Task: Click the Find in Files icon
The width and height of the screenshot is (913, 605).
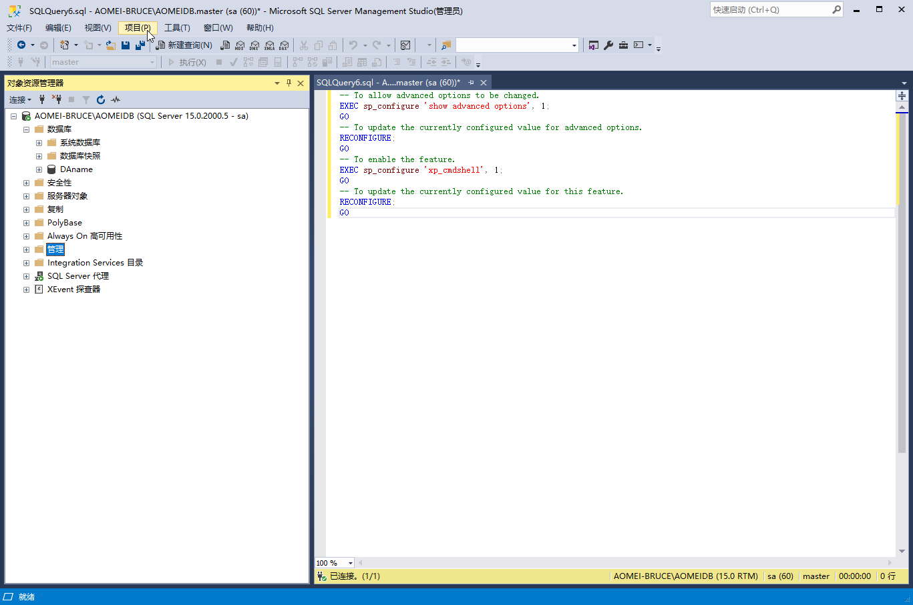Action: pyautogui.click(x=446, y=45)
